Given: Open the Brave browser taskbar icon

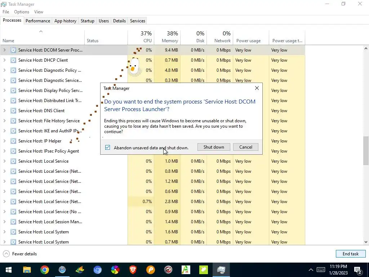Looking at the screenshot, I should click(133, 270).
